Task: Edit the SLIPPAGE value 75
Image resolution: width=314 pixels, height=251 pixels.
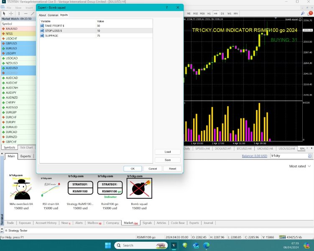Action: [124, 36]
